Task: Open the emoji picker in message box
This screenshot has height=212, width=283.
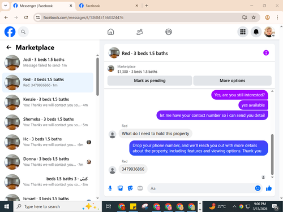Action: 258,188
